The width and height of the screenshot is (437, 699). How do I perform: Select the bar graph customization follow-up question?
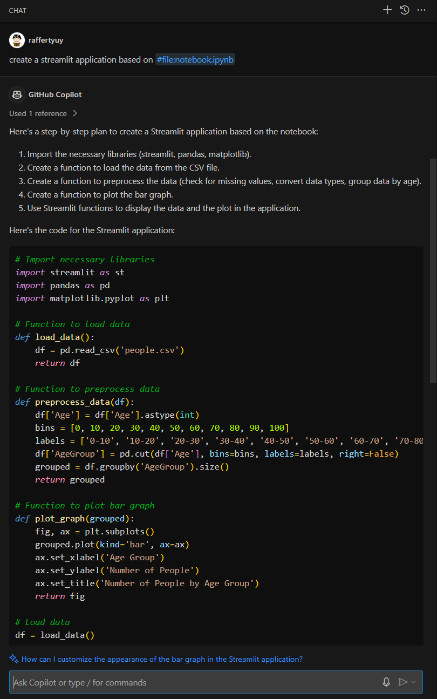tap(162, 659)
